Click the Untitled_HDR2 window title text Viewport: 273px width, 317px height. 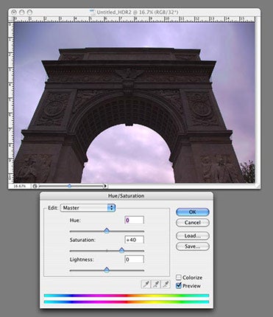click(x=138, y=12)
